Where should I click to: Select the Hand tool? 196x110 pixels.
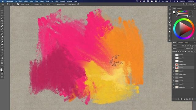2,58
